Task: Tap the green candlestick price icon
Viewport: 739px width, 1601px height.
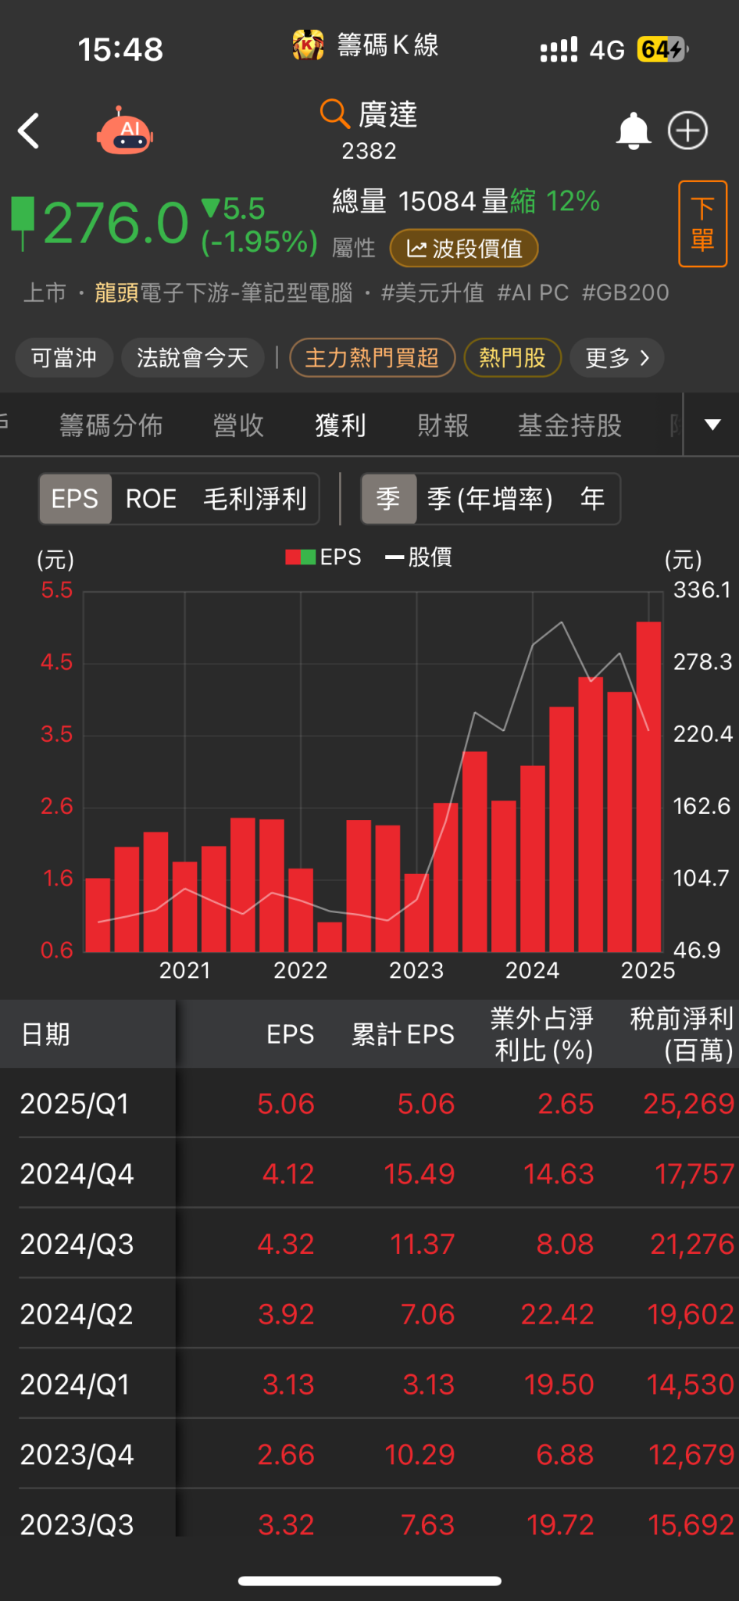Action: pyautogui.click(x=23, y=224)
